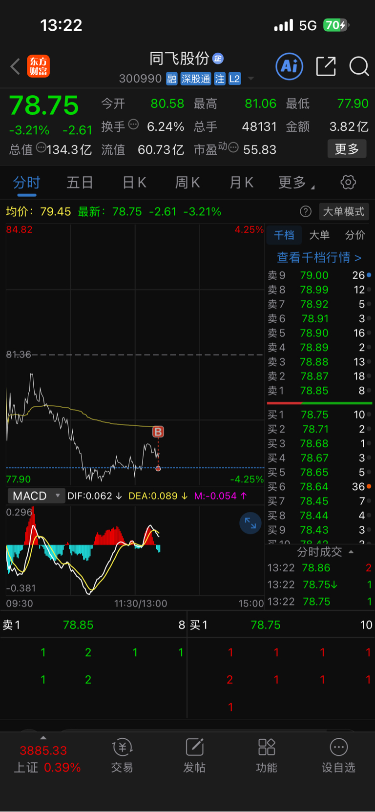Switch to the 月K tab

[241, 183]
